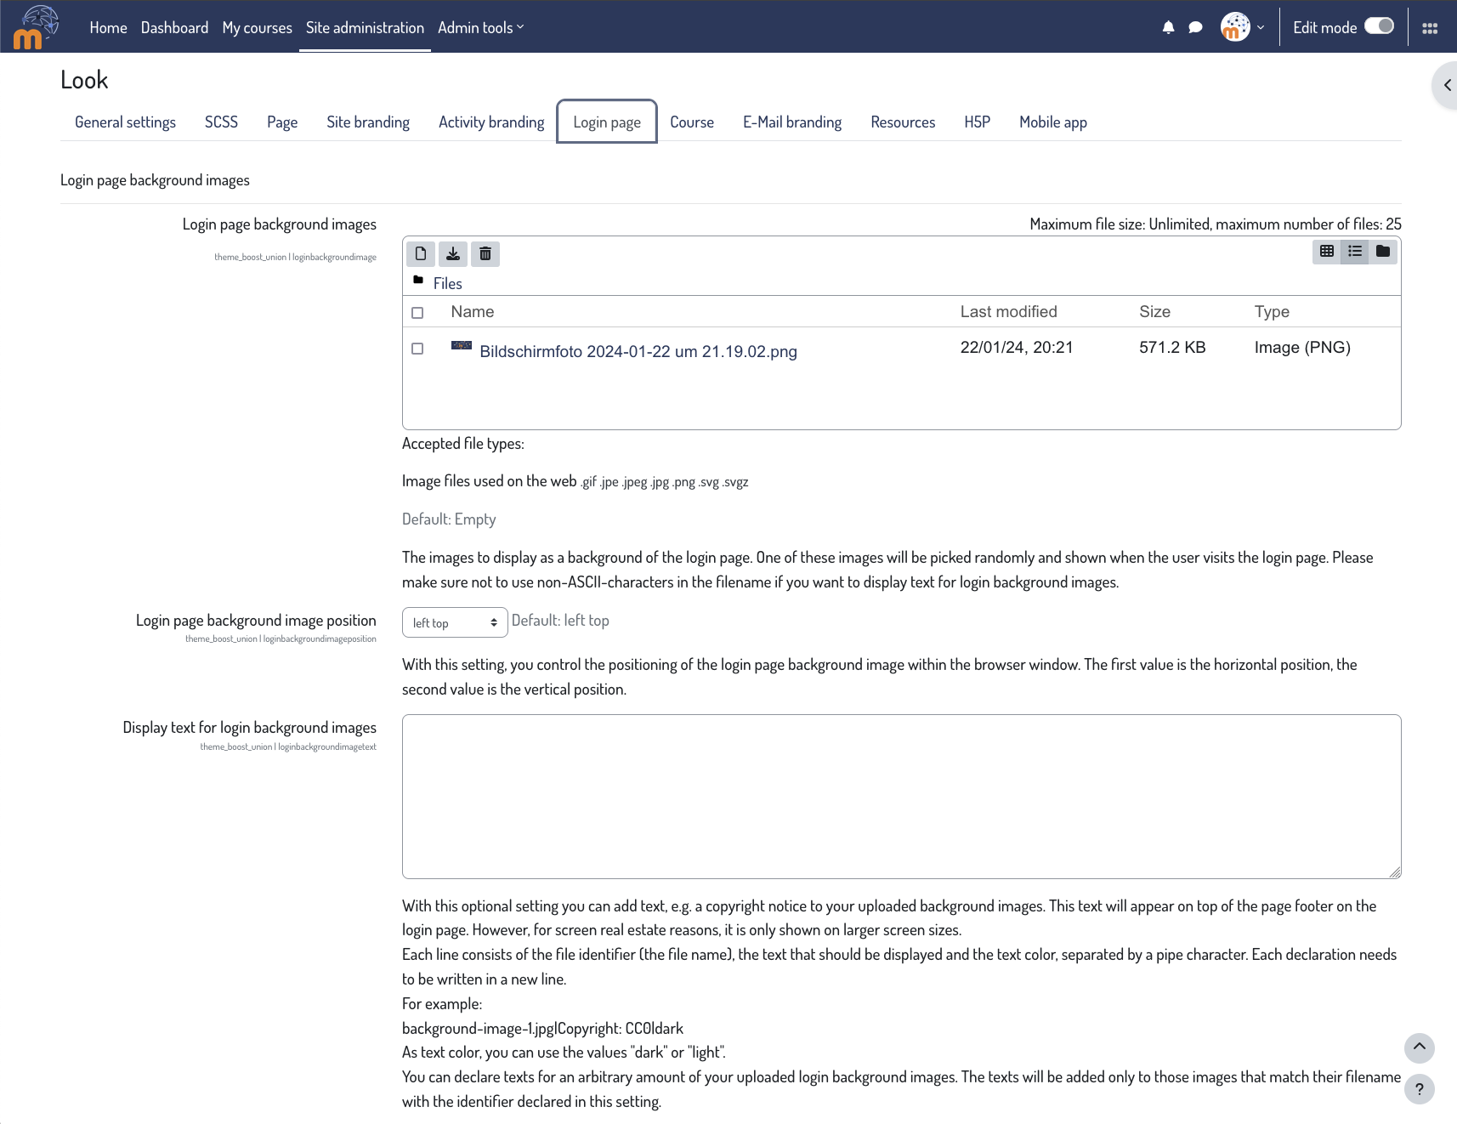Screen dimensions: 1457x1124
Task: Sort files by Name column
Action: point(473,312)
